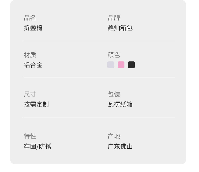
Task: Select the 牢固/防锈 feature text
Action: coord(38,146)
